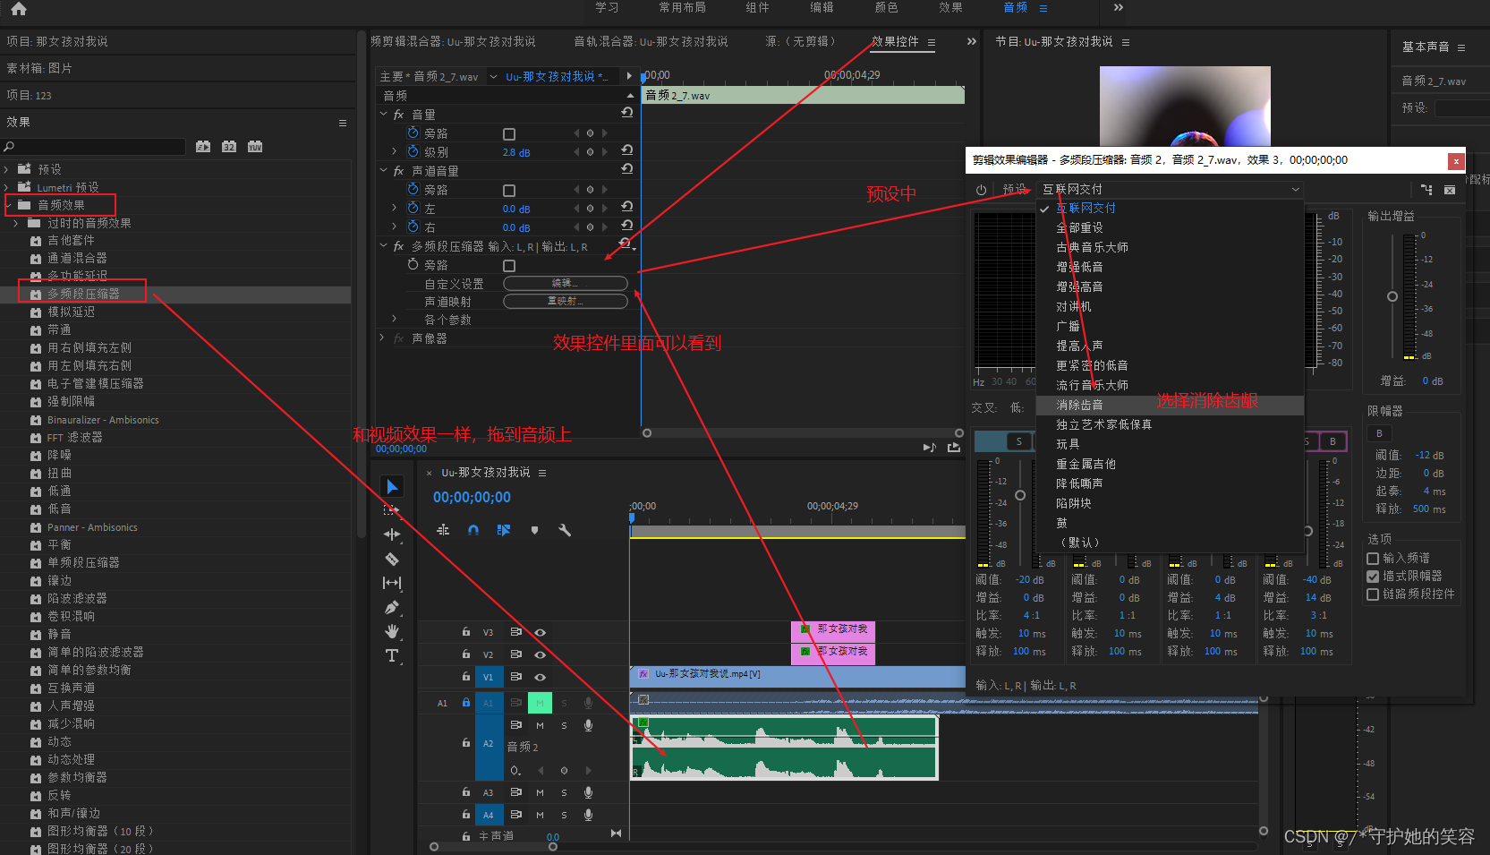Click the Effects panel search field
The width and height of the screenshot is (1490, 855).
pos(94,147)
